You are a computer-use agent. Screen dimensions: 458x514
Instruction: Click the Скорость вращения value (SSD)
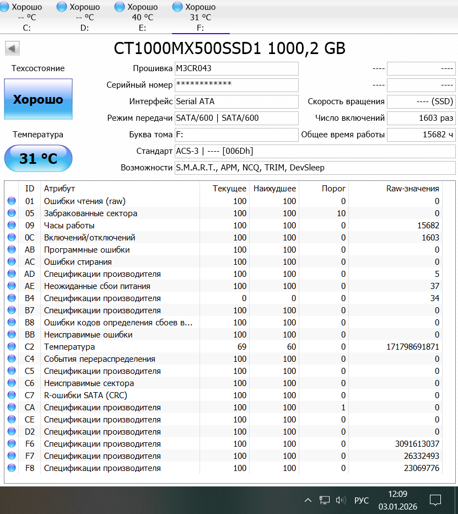point(421,101)
